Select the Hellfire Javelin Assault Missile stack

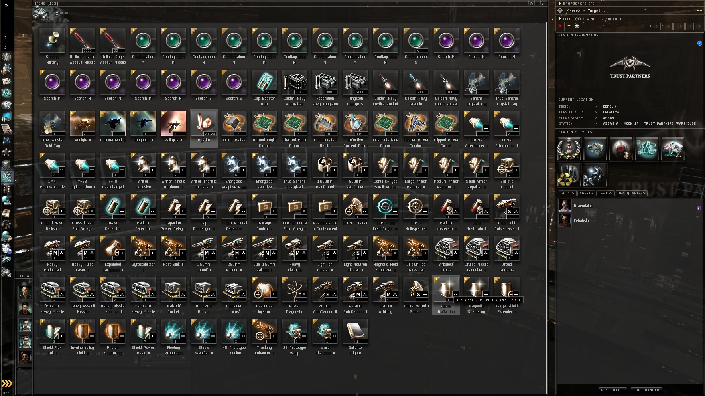(x=83, y=47)
